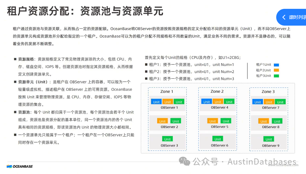Viewport: 306px width, 174px height.
Task: Click the Zone 2 heading
Action: [x=217, y=91]
